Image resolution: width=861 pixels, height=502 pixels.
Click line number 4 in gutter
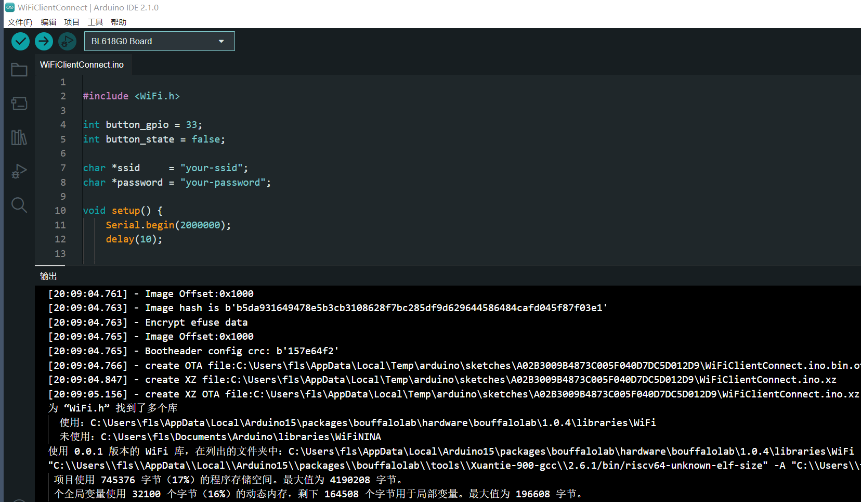[63, 125]
